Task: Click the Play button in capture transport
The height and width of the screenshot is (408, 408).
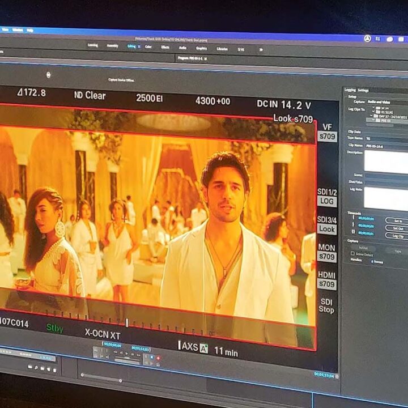Action: 127,354
